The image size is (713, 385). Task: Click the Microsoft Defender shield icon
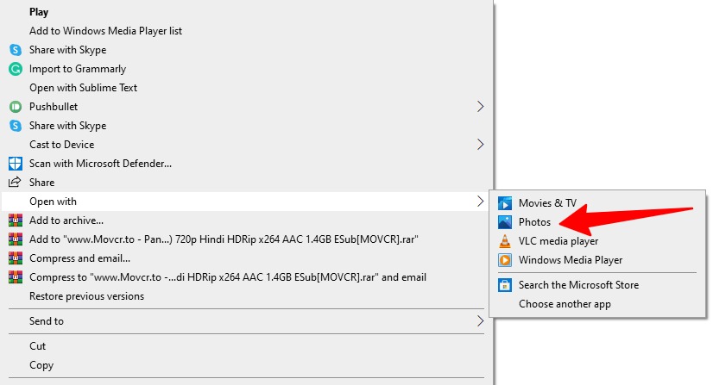coord(16,164)
